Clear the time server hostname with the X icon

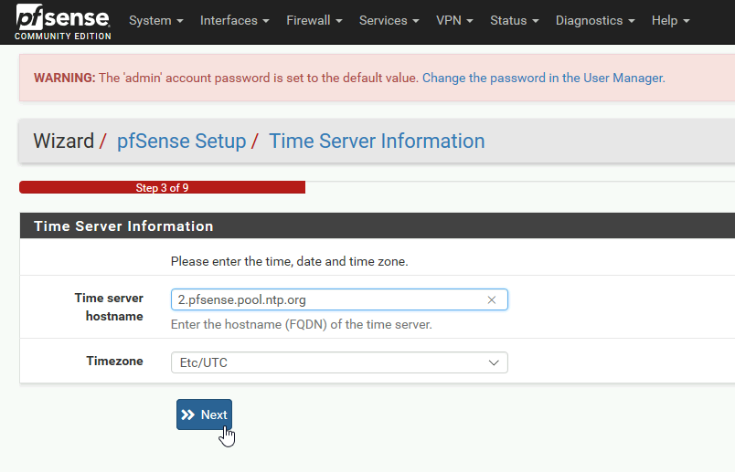(x=491, y=300)
